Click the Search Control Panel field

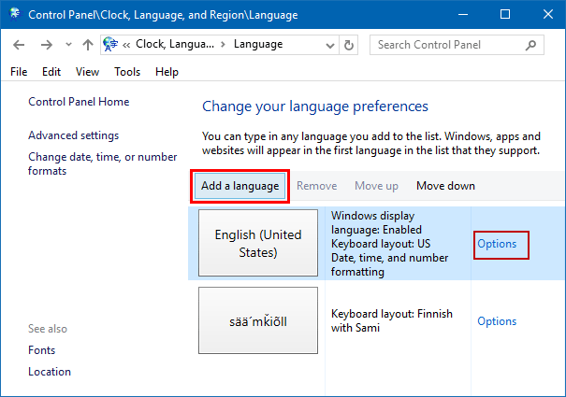[x=451, y=45]
